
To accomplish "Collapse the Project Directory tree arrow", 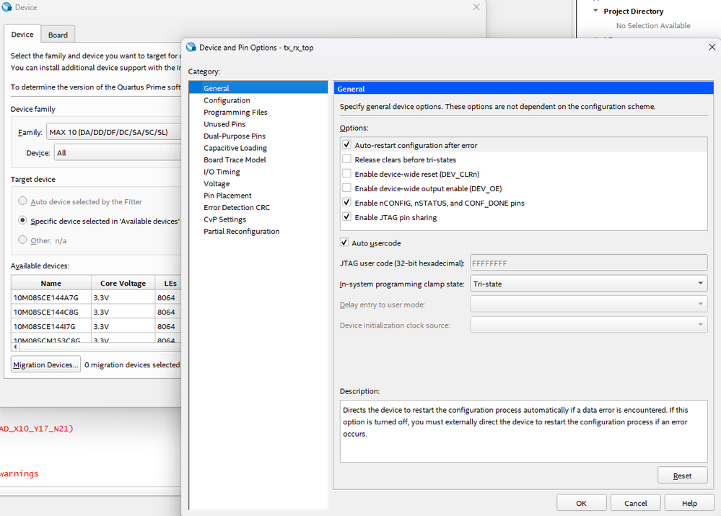I will pos(595,12).
